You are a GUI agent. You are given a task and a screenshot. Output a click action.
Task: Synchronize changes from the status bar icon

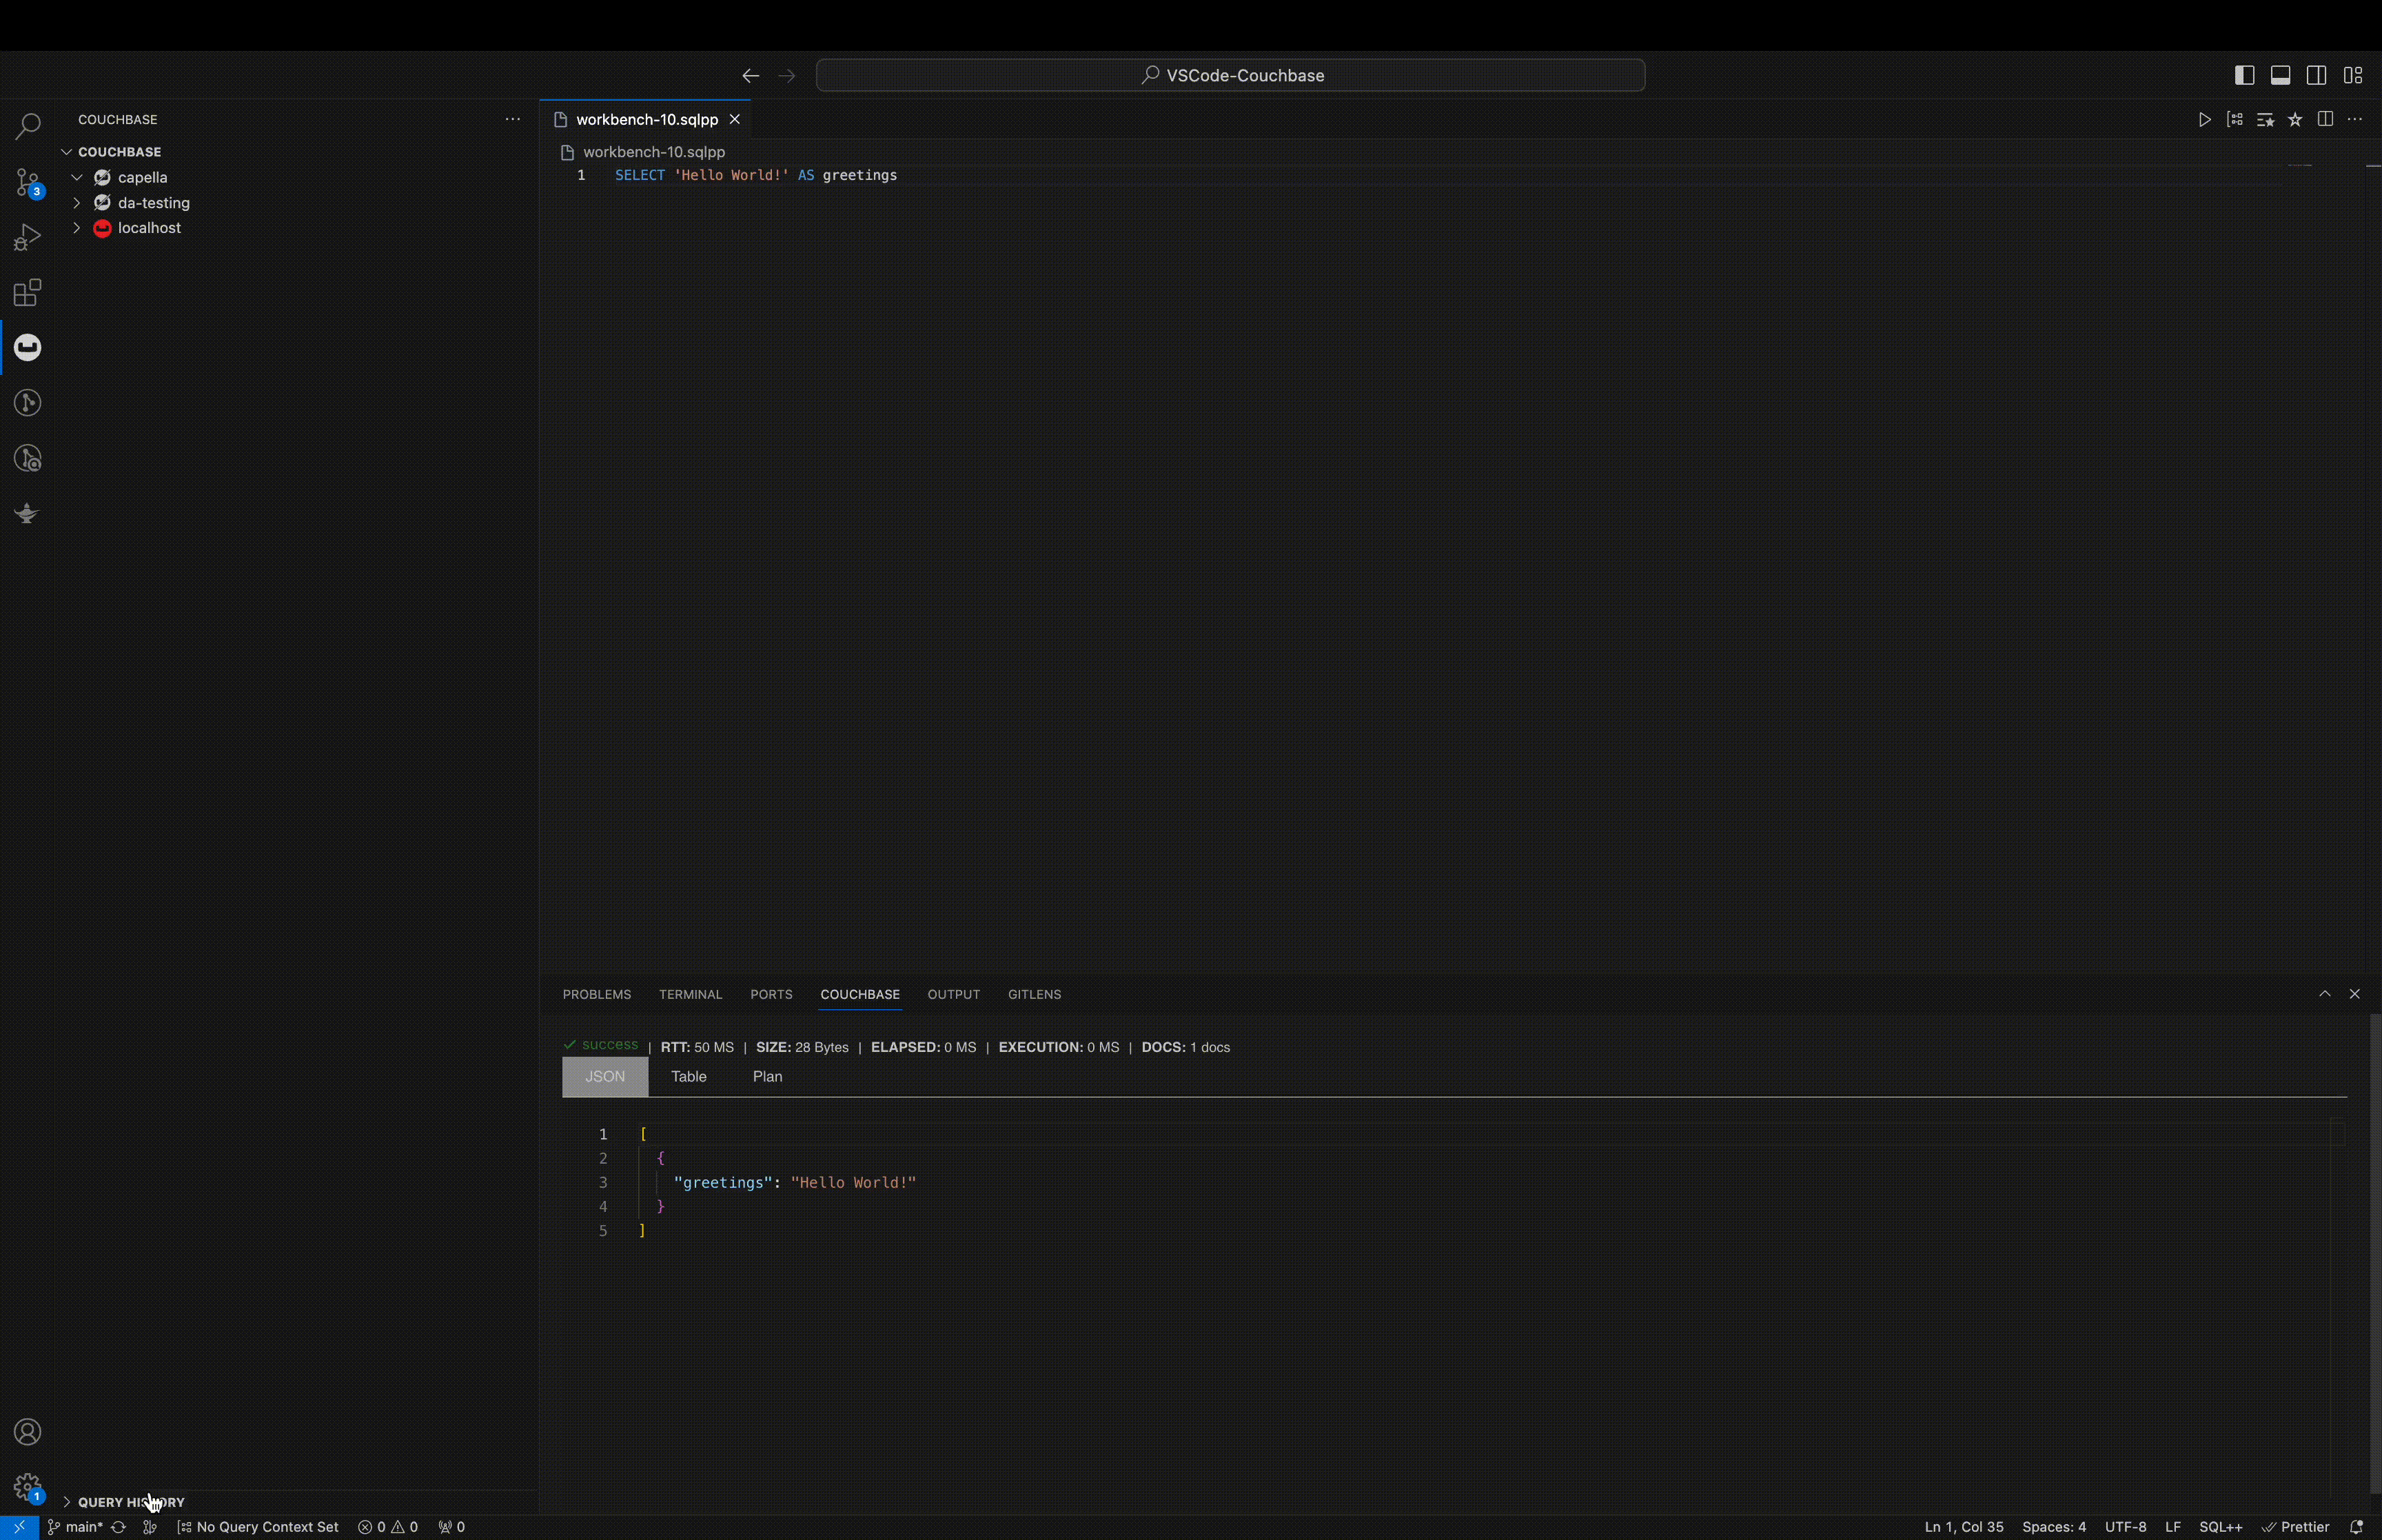coord(118,1527)
